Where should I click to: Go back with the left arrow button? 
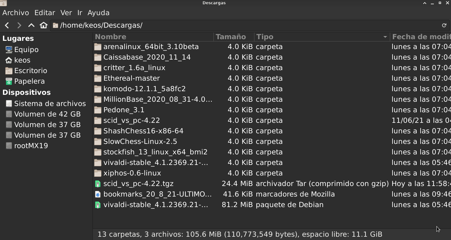tap(7, 25)
